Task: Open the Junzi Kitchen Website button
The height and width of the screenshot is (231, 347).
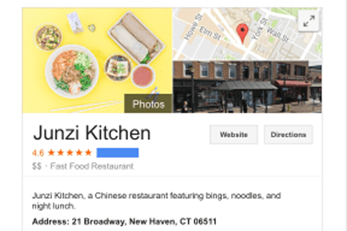Action: tap(234, 134)
